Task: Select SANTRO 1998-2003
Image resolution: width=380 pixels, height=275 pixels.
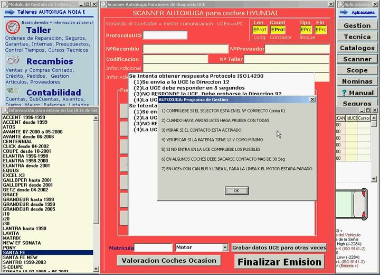Action: click(x=47, y=262)
